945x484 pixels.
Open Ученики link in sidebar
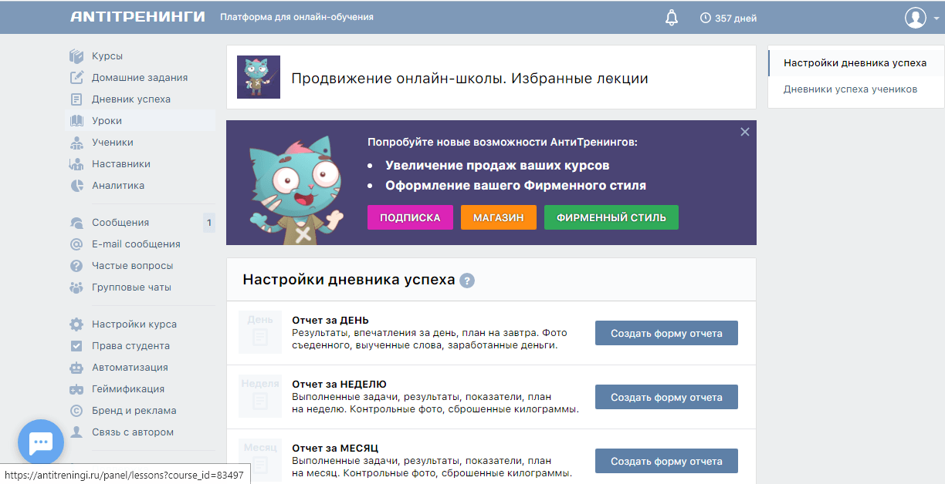pos(113,143)
